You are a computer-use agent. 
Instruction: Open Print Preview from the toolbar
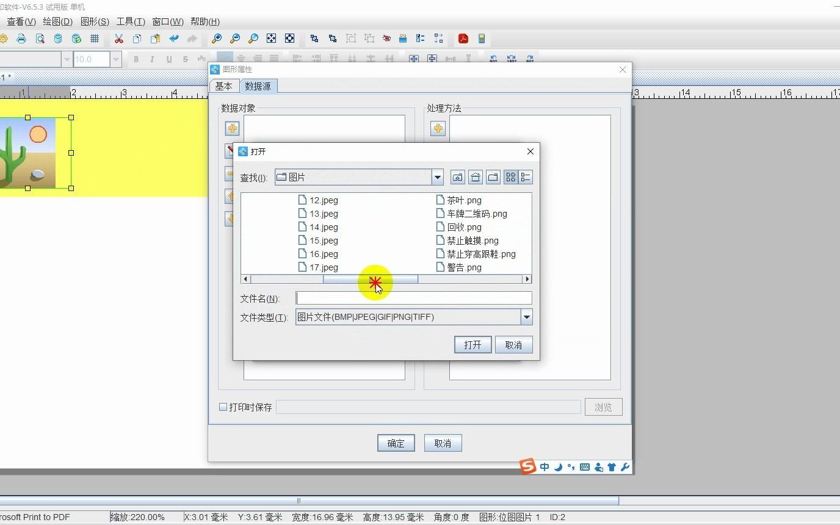[40, 38]
